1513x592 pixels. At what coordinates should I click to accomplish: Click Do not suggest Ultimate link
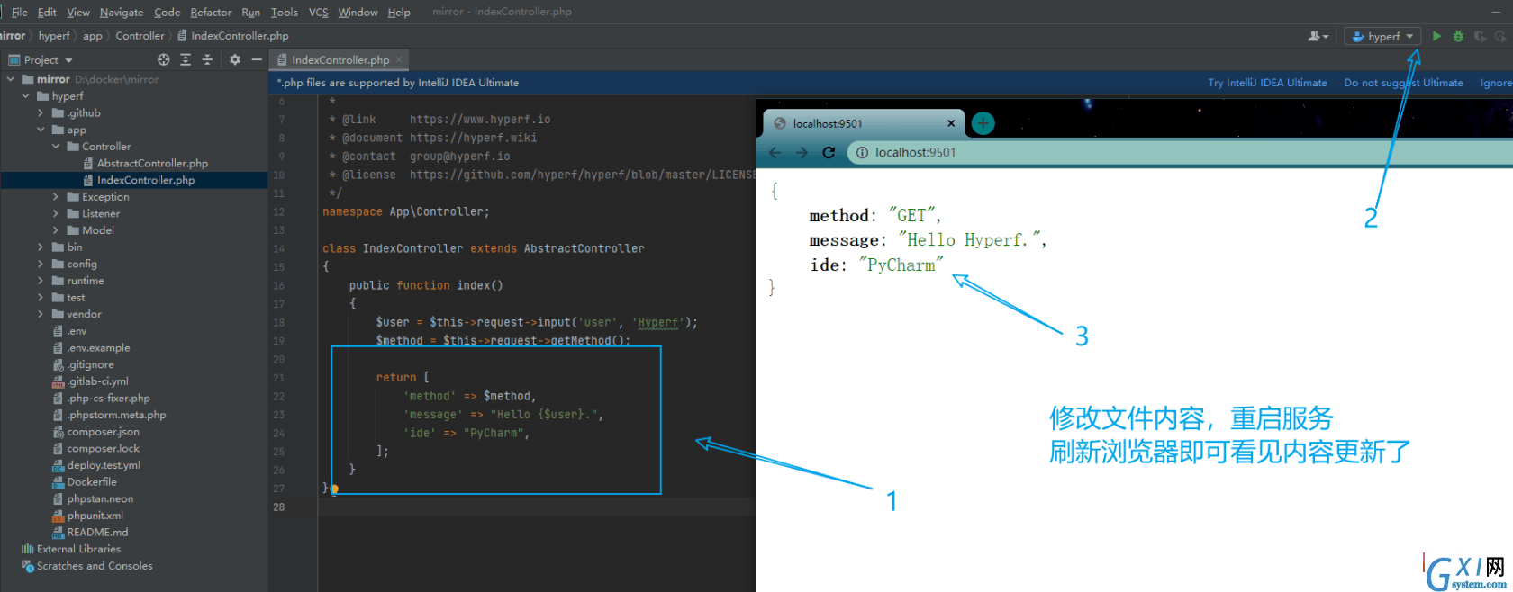(x=1403, y=83)
